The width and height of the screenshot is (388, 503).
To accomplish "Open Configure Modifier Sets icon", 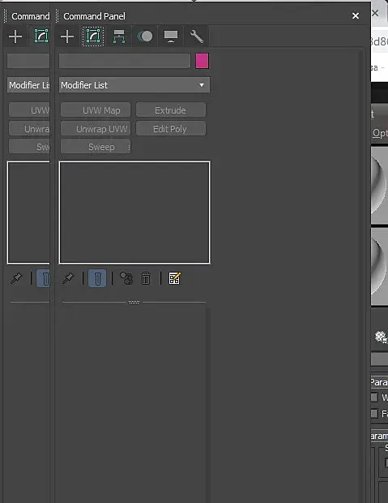I will click(x=175, y=278).
